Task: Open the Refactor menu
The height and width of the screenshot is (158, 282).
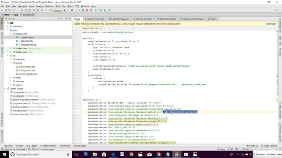Action: coord(49,6)
